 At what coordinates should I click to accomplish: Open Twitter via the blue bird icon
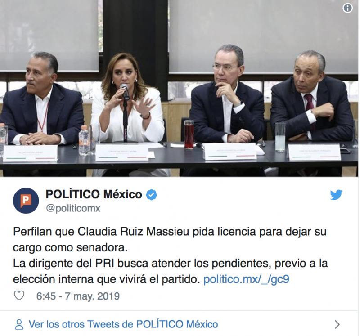click(336, 195)
